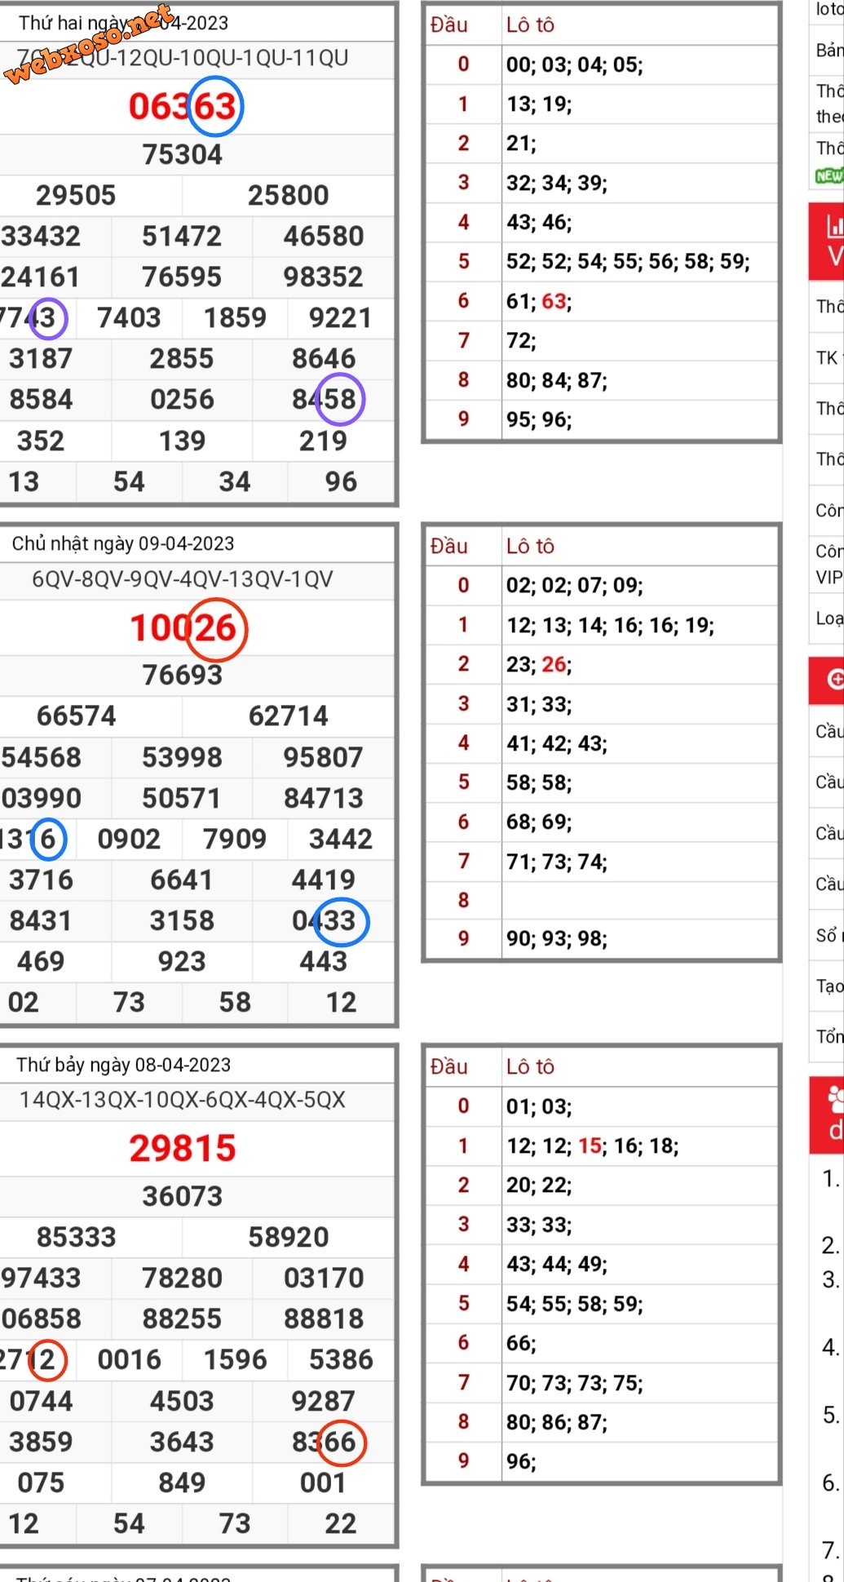This screenshot has width=844, height=1582.
Task: Click second prize number 25800
Action: 289,195
